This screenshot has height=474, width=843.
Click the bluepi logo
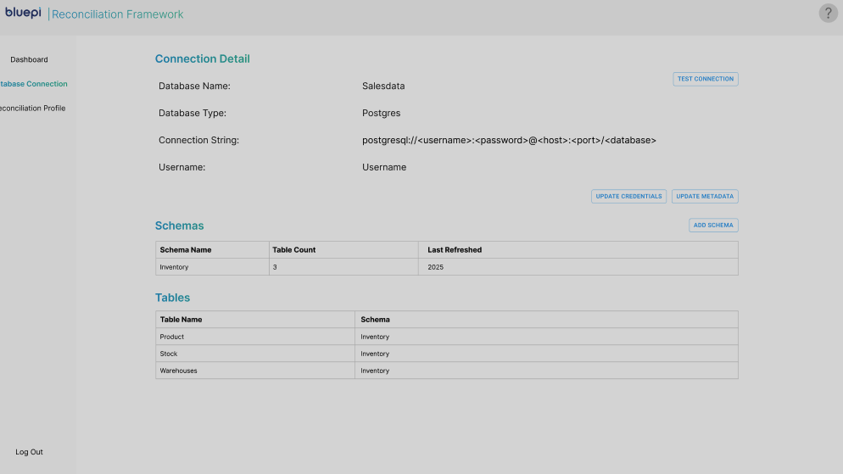[23, 13]
